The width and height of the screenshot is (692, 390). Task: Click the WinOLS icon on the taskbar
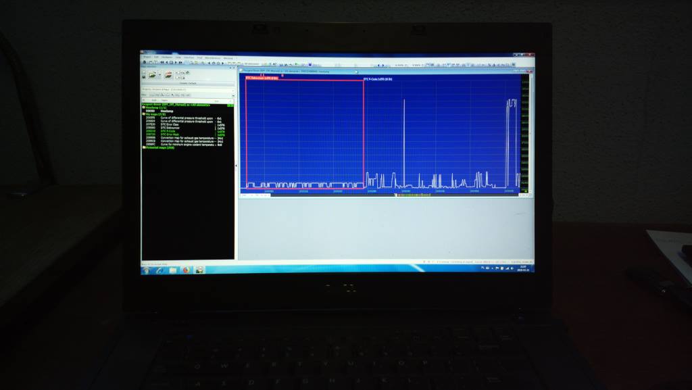pyautogui.click(x=199, y=270)
